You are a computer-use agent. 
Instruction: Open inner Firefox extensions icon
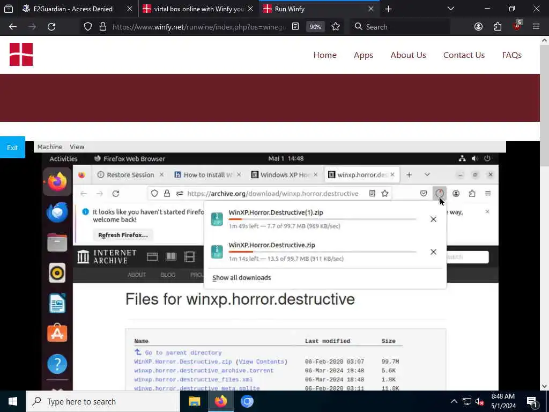pos(472,193)
